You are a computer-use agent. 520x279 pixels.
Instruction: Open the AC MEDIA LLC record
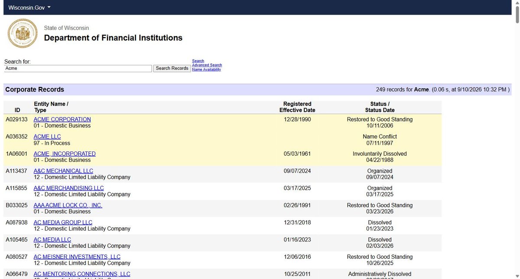[x=52, y=240]
